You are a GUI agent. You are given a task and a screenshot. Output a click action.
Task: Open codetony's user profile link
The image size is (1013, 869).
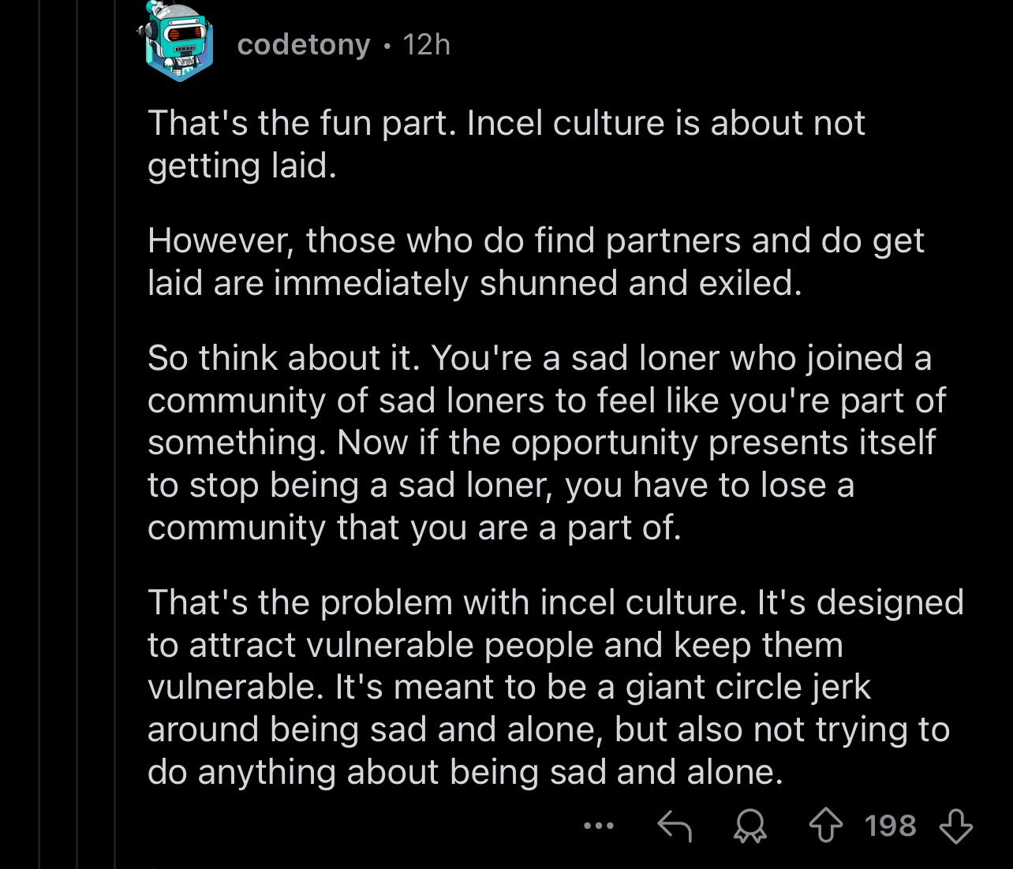(x=303, y=45)
